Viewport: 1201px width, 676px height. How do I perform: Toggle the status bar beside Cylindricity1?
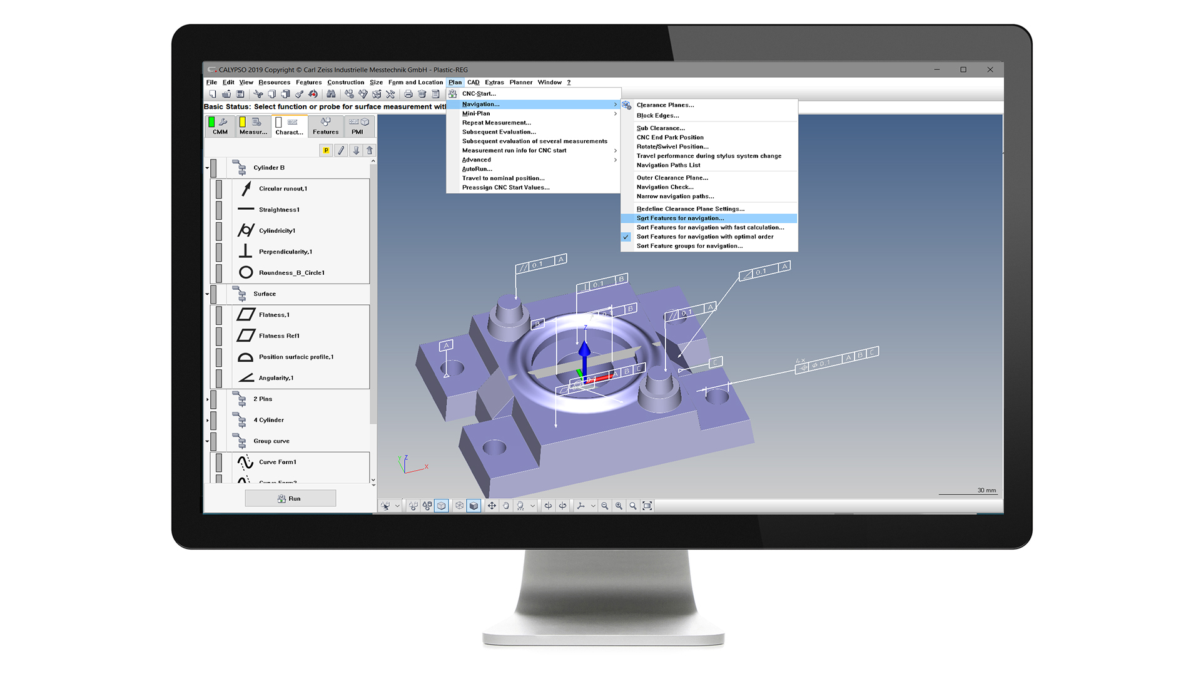coord(219,230)
